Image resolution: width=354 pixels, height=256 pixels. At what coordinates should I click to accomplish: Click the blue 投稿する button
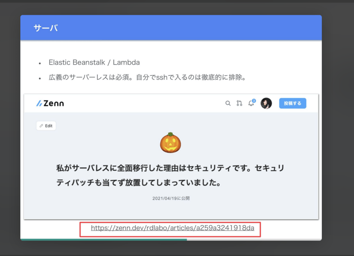292,103
